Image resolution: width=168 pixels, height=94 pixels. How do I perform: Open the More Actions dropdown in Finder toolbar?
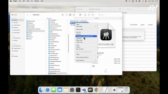(93, 15)
